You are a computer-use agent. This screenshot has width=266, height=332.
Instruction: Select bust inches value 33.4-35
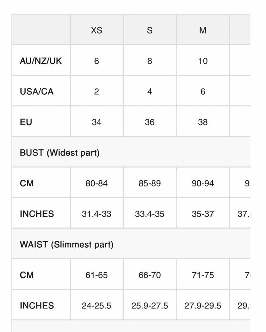[150, 214]
